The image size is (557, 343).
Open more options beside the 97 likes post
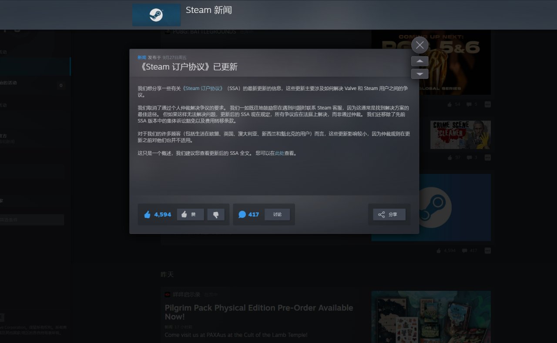click(x=487, y=157)
